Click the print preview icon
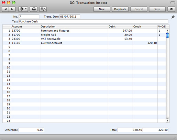This screenshot has width=177, height=140. pyautogui.click(x=43, y=9)
